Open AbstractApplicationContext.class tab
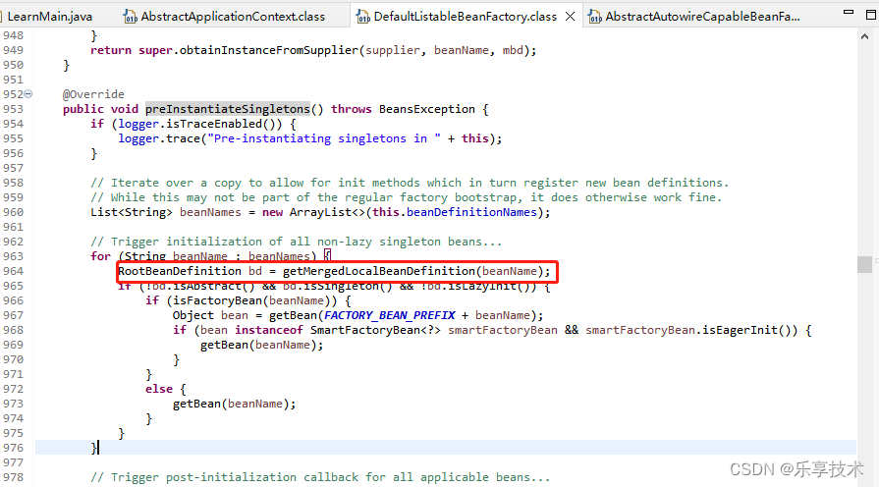 point(232,17)
